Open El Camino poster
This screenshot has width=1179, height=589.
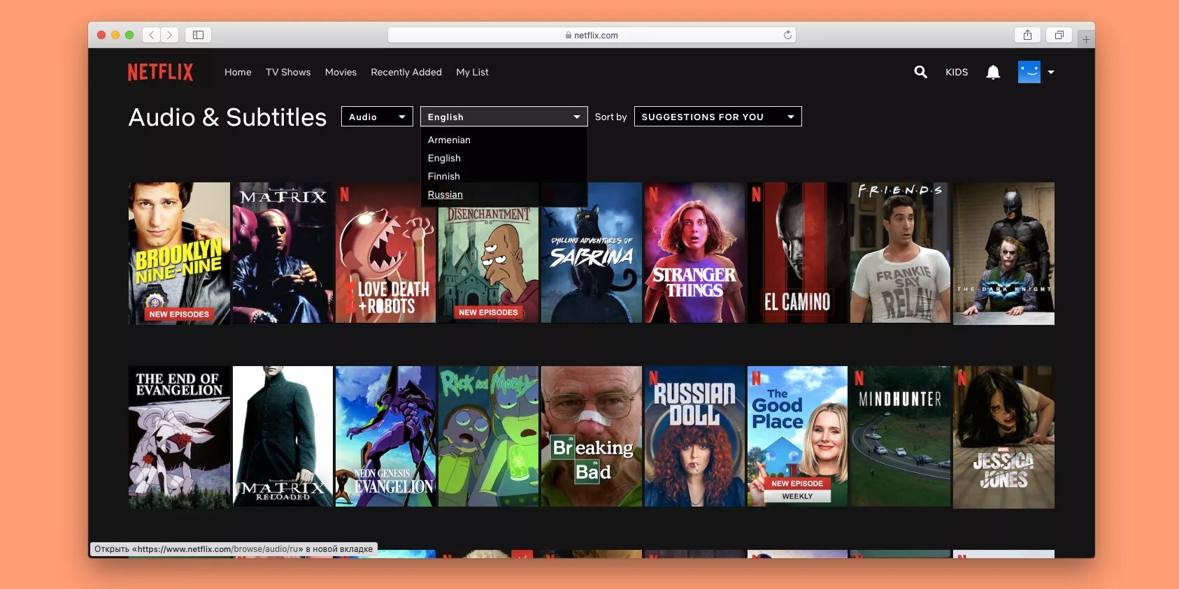pos(797,253)
